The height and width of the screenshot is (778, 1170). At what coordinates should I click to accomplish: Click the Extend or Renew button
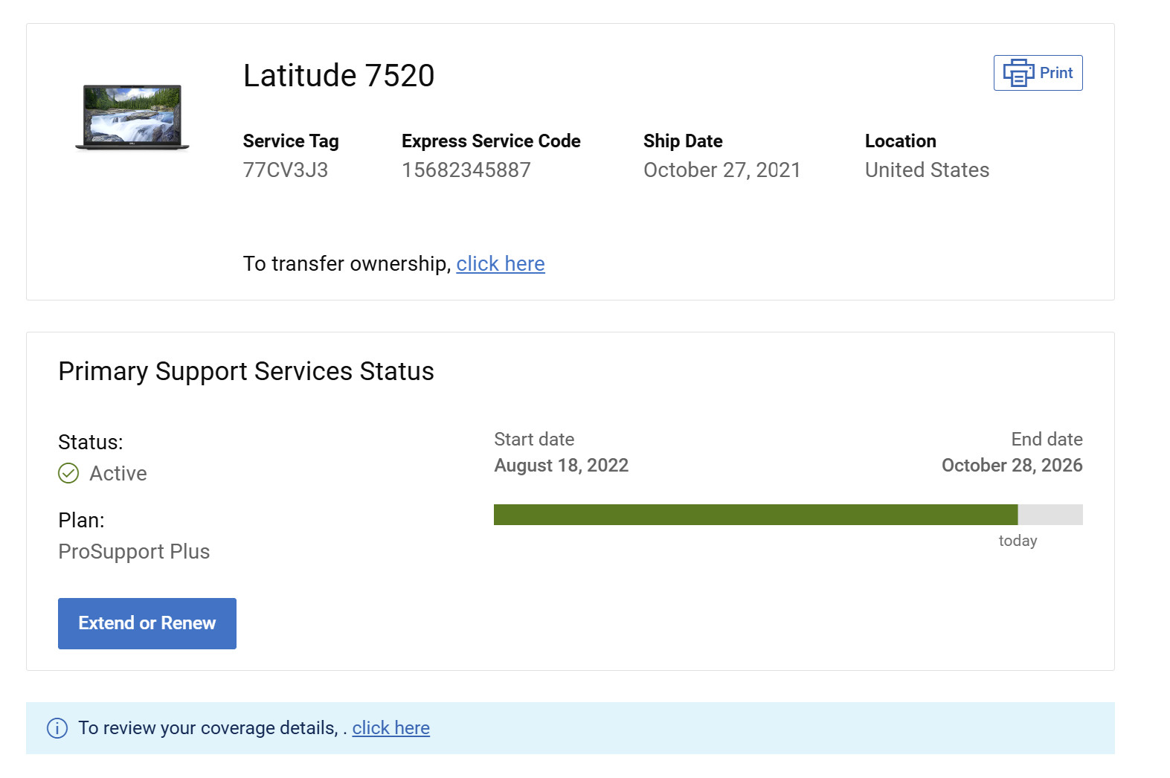click(x=147, y=623)
